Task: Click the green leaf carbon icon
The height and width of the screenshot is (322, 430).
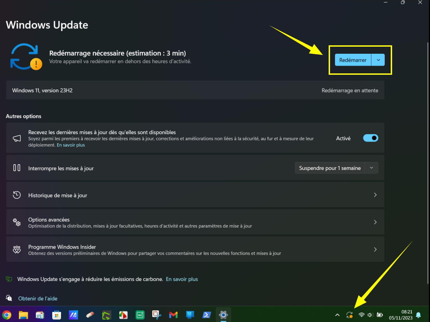Action: pos(9,279)
